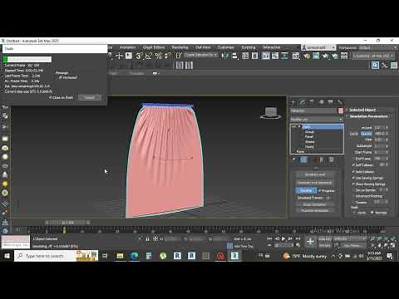Click the Pin Stack icon
Image resolution: width=399 pixels, height=299 pixels.
[x=294, y=159]
